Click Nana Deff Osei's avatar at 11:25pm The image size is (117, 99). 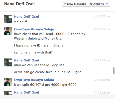[8, 19]
